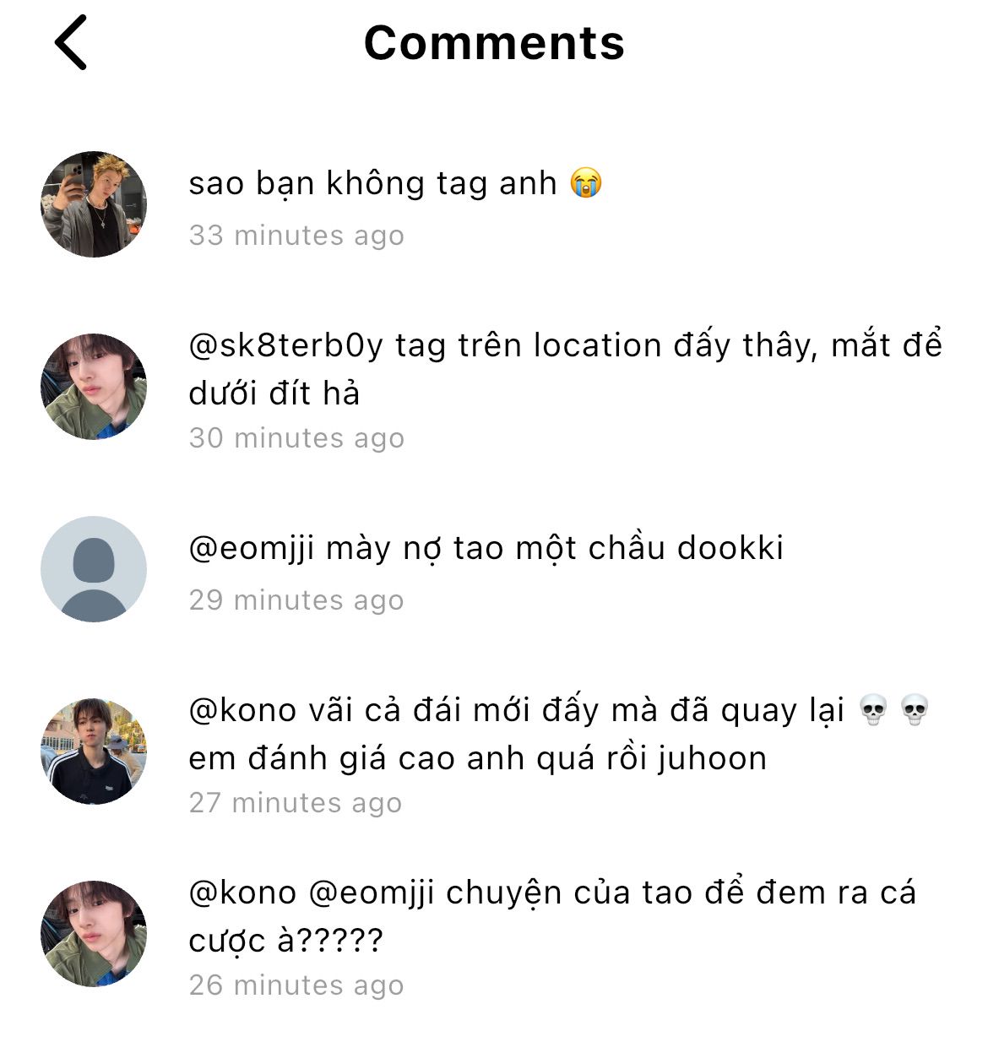
Task: Open @kono mention in the juhoon comment
Action: click(x=242, y=710)
